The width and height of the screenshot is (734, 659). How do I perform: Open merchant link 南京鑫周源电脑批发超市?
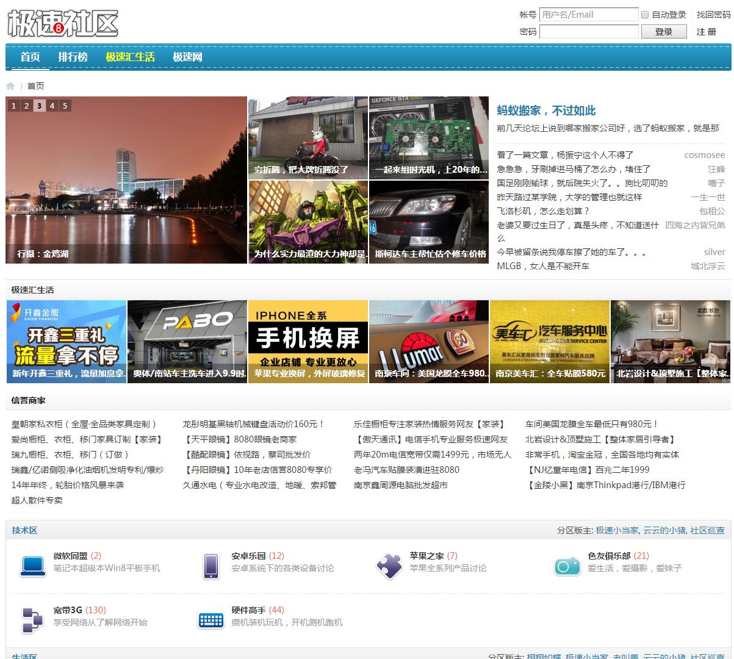[401, 485]
